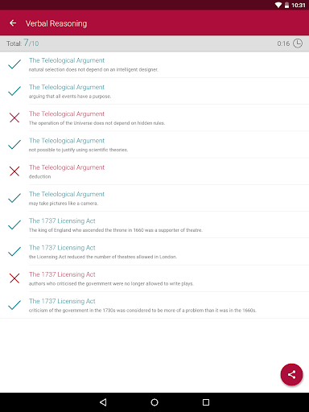Image resolution: width=309 pixels, height=412 pixels.
Task: Click the timer clock icon
Action: point(298,43)
